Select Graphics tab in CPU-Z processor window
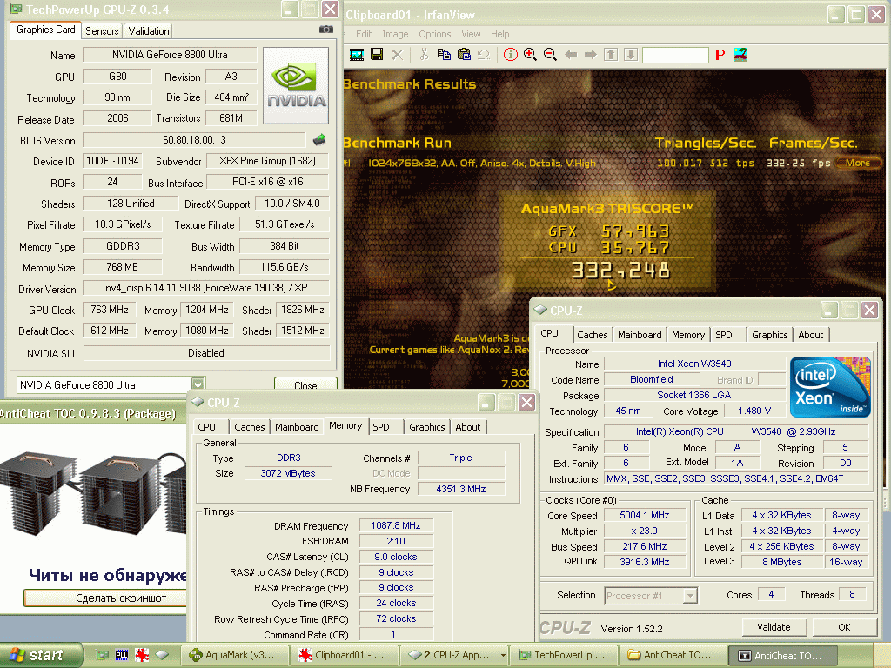The image size is (891, 668). pyautogui.click(x=769, y=335)
